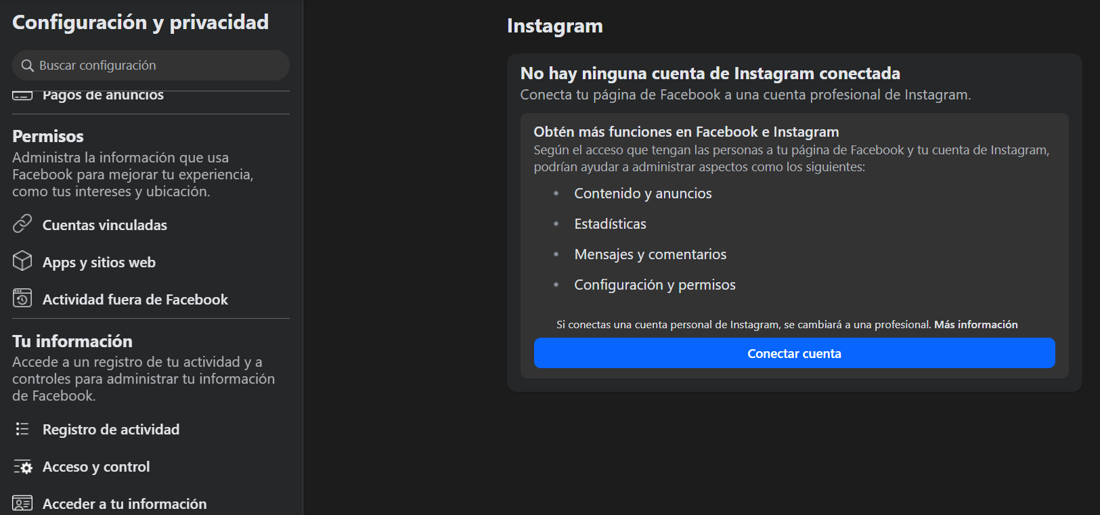1100x515 pixels.
Task: Click 'No hay ninguna cuenta de Instagram conectada'
Action: coord(710,73)
